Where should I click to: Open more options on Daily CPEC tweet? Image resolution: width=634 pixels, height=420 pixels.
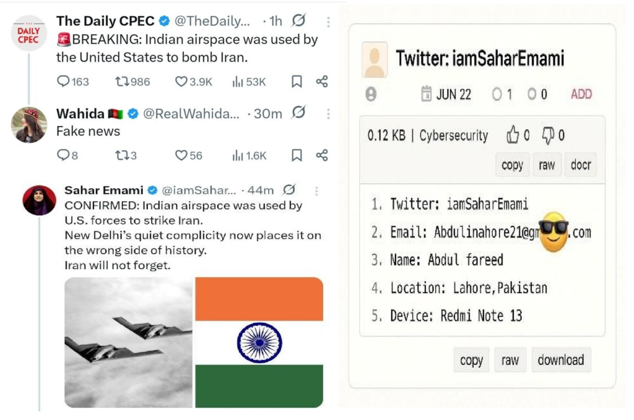coord(328,22)
